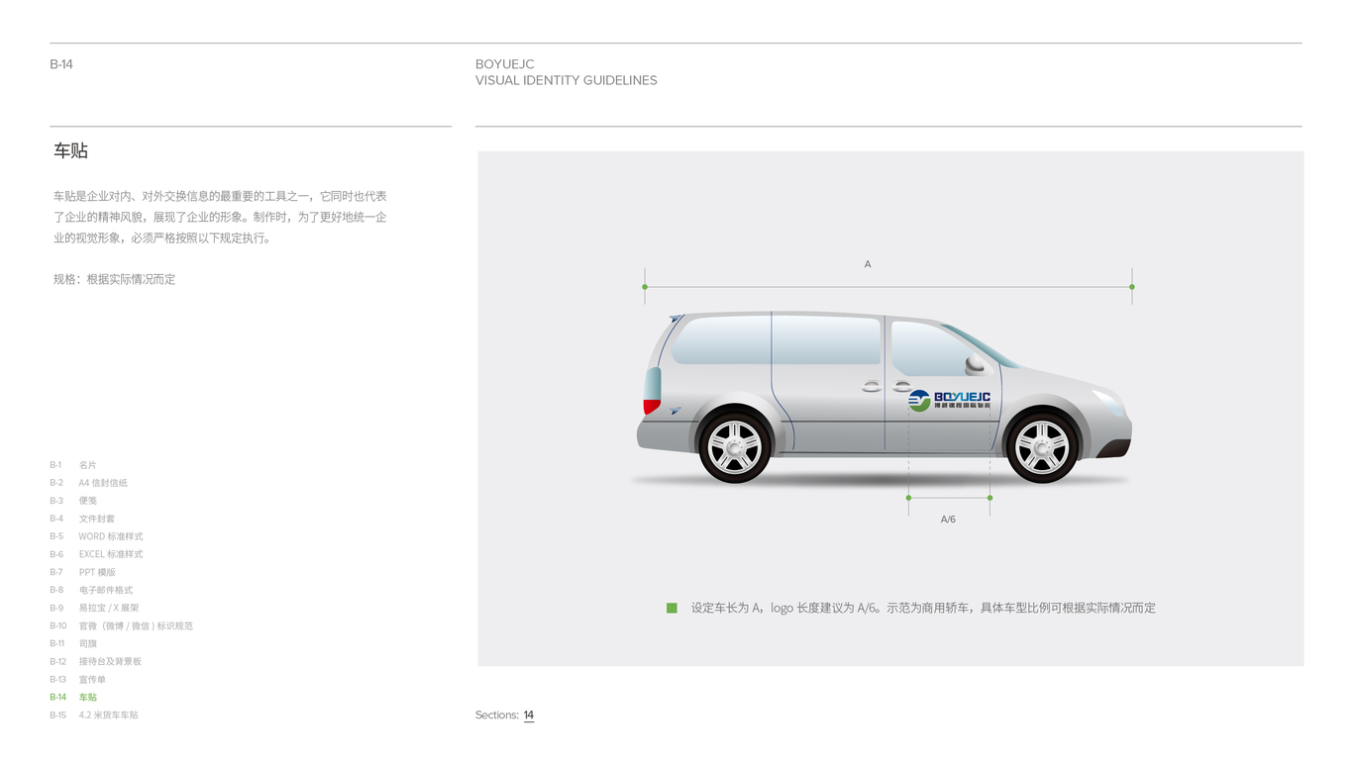The height and width of the screenshot is (760, 1353).
Task: Click the silver minivan illustration
Action: 884,398
